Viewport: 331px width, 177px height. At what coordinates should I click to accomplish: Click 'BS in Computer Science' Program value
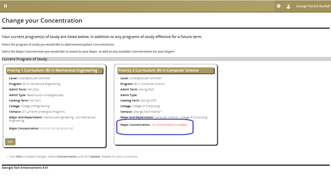point(149,84)
